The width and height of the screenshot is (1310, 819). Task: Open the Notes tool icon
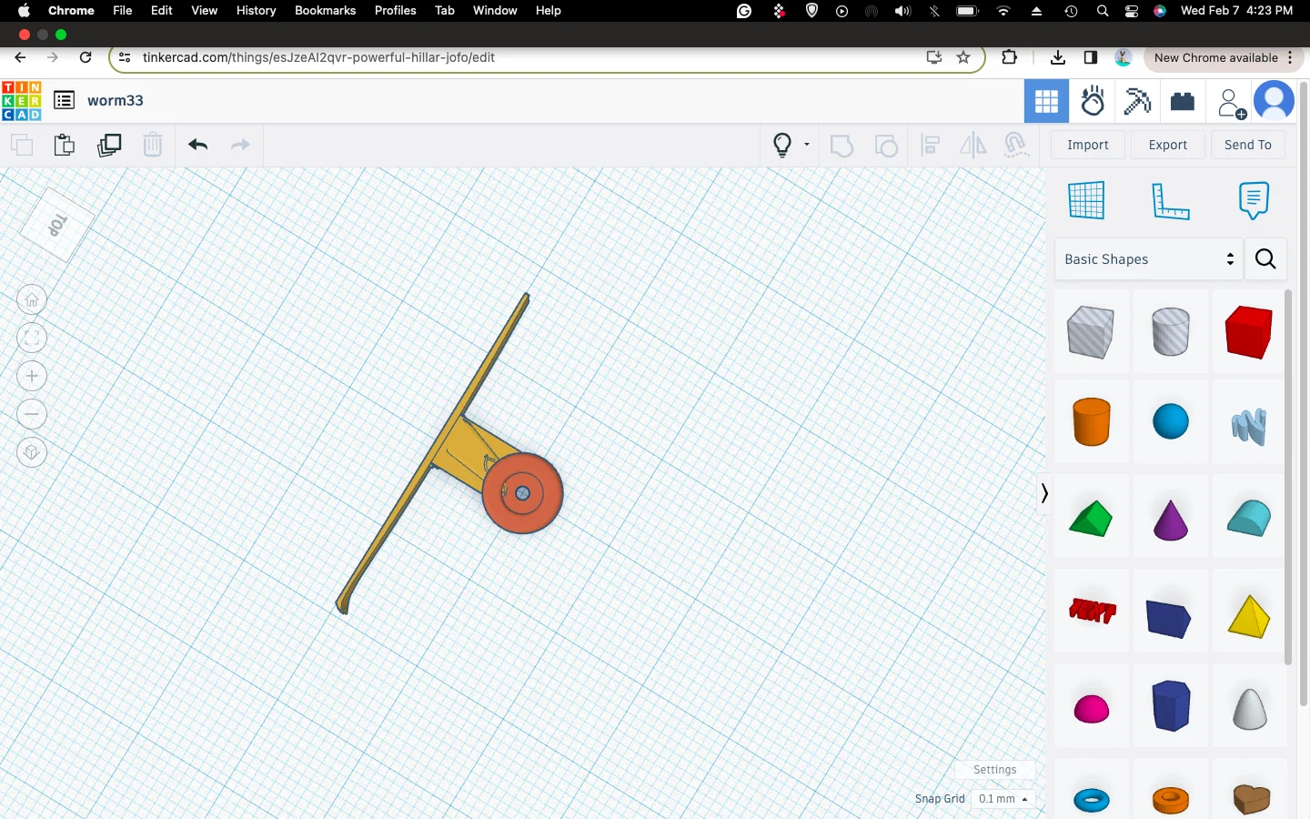[1254, 200]
